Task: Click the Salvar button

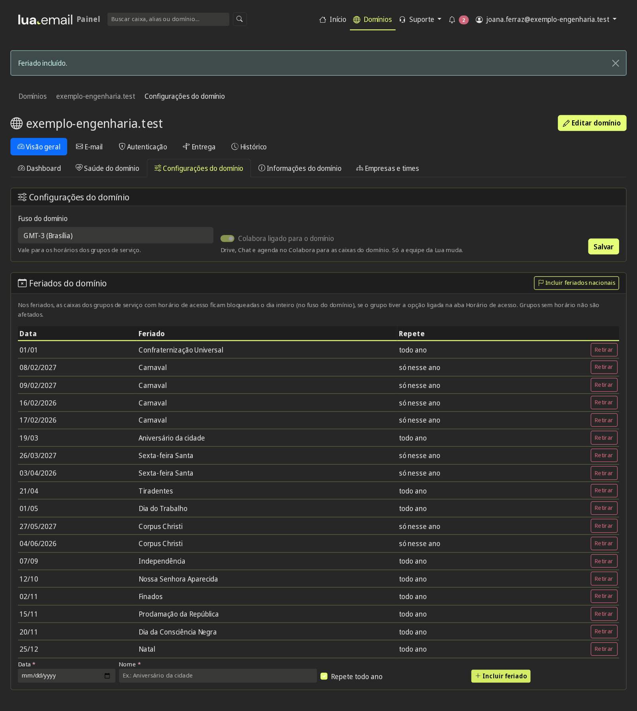Action: tap(604, 247)
